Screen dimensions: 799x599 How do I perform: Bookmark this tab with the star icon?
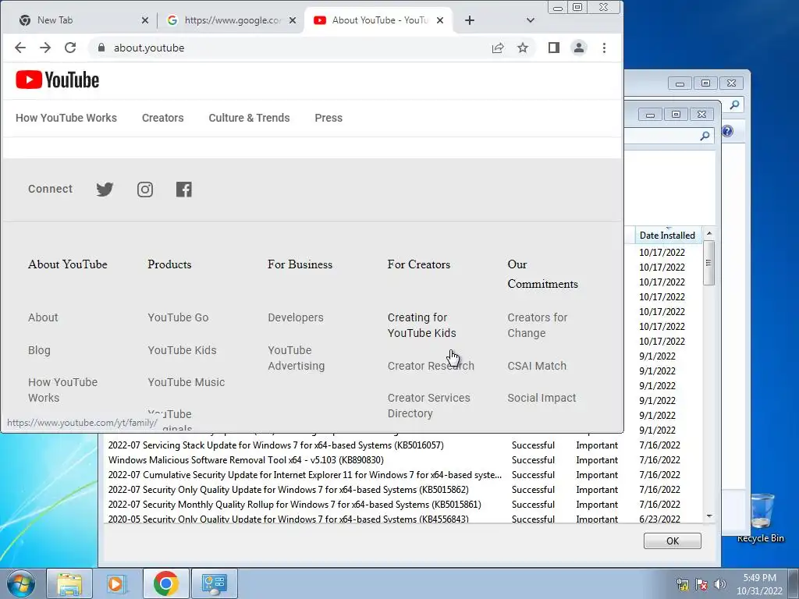(523, 48)
